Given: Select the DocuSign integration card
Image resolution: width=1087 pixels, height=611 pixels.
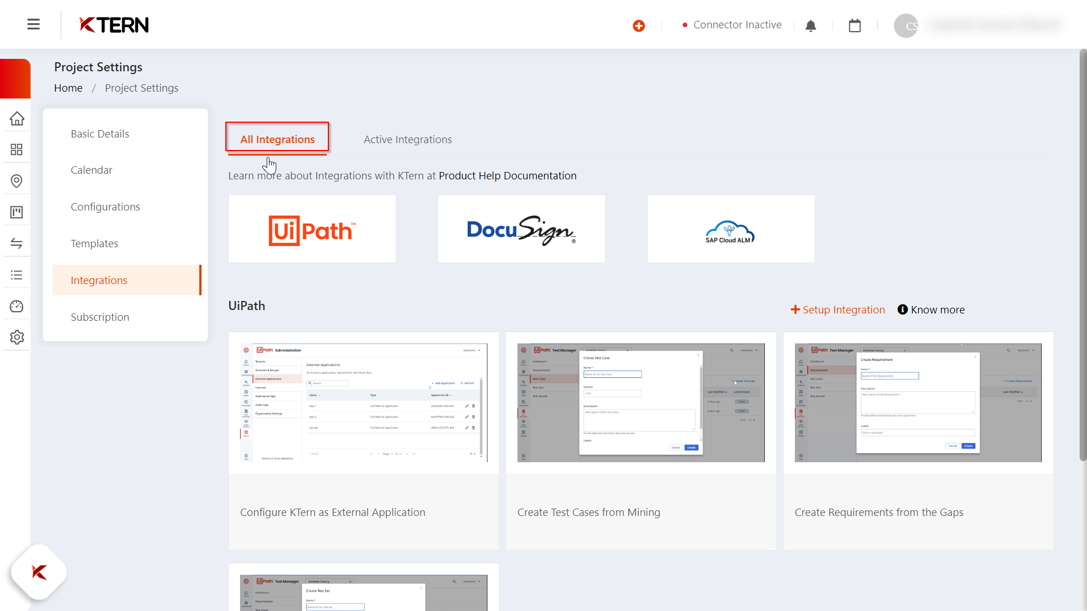Looking at the screenshot, I should point(521,229).
